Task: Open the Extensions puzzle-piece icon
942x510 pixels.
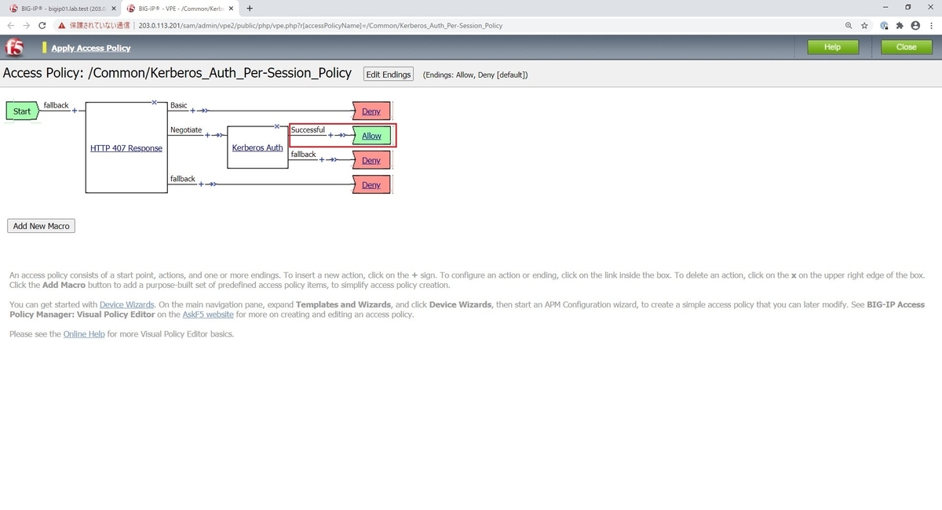Action: point(900,25)
